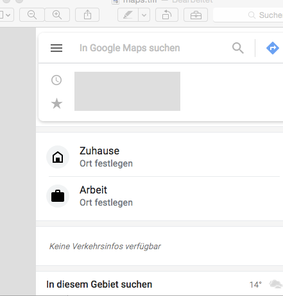Click 'Keine Verkehrsinfos verfügbar' text
This screenshot has height=296, width=283.
tap(105, 247)
